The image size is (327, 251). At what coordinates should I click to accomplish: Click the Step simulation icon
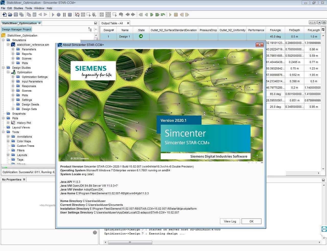(59, 15)
